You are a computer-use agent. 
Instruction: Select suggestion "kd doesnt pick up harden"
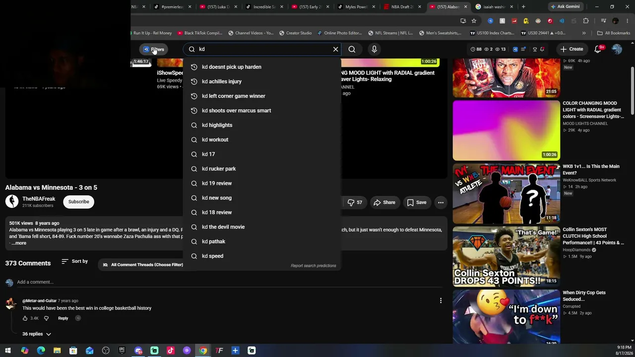[x=262, y=67]
